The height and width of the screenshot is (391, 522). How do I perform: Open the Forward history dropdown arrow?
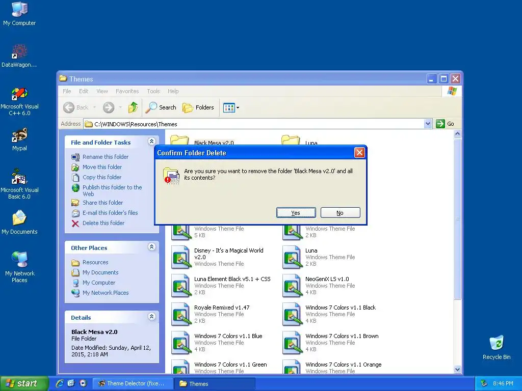tap(120, 107)
